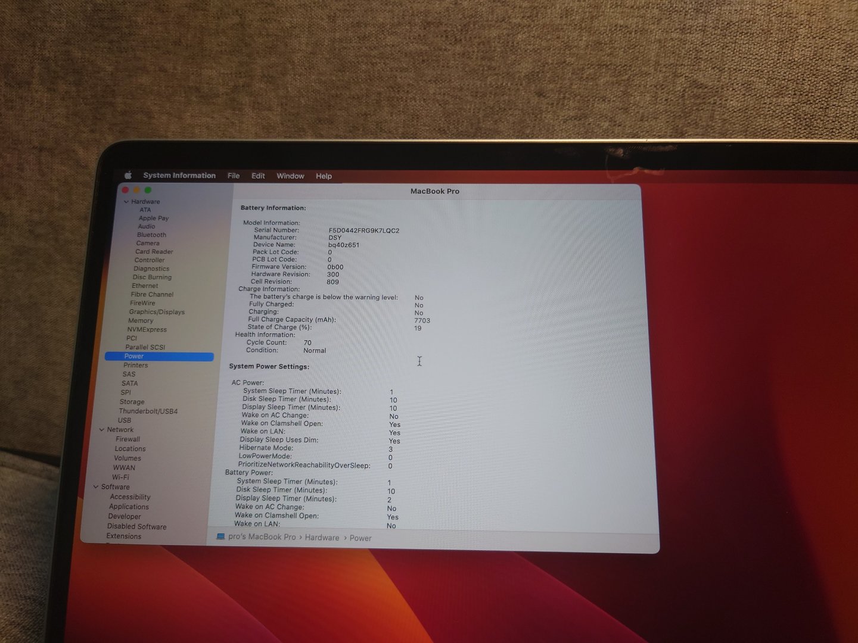Select Applications under Software

tap(129, 507)
